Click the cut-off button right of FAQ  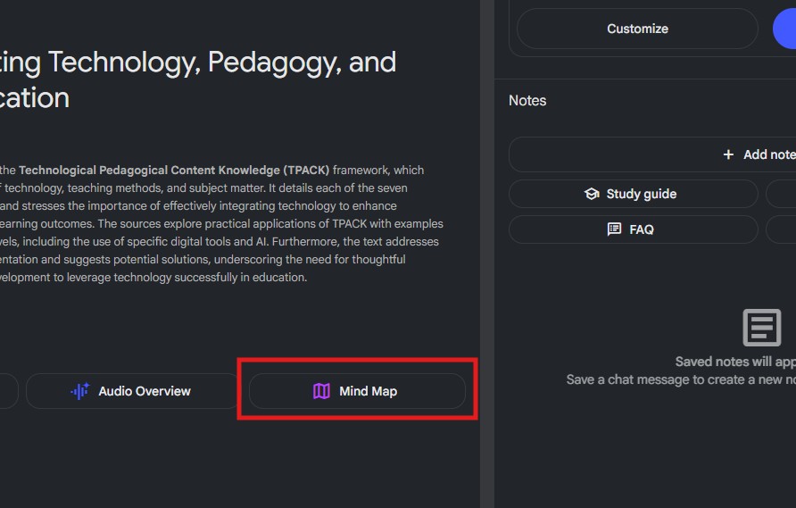coord(781,229)
